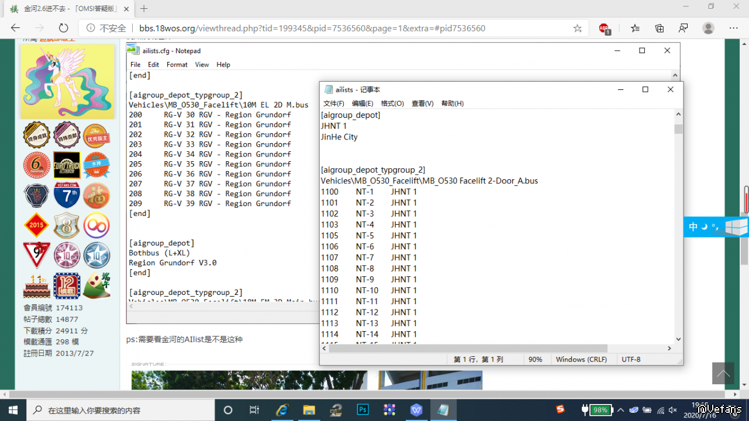
Task: Open the Edge favorites list
Action: coord(636,28)
